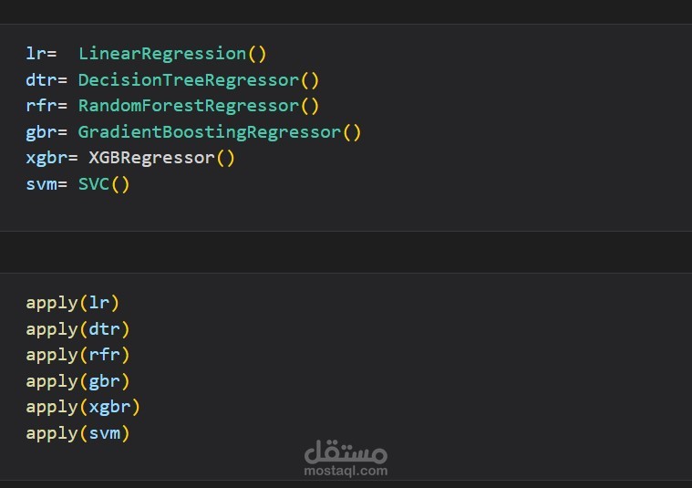Click the apply(svm) line
Image resolution: width=692 pixels, height=488 pixels.
(x=77, y=432)
